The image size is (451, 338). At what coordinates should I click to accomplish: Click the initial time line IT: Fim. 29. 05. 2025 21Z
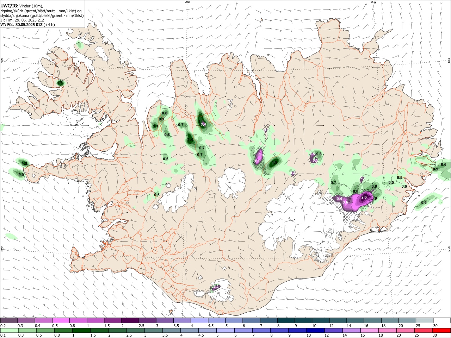(x=22, y=20)
